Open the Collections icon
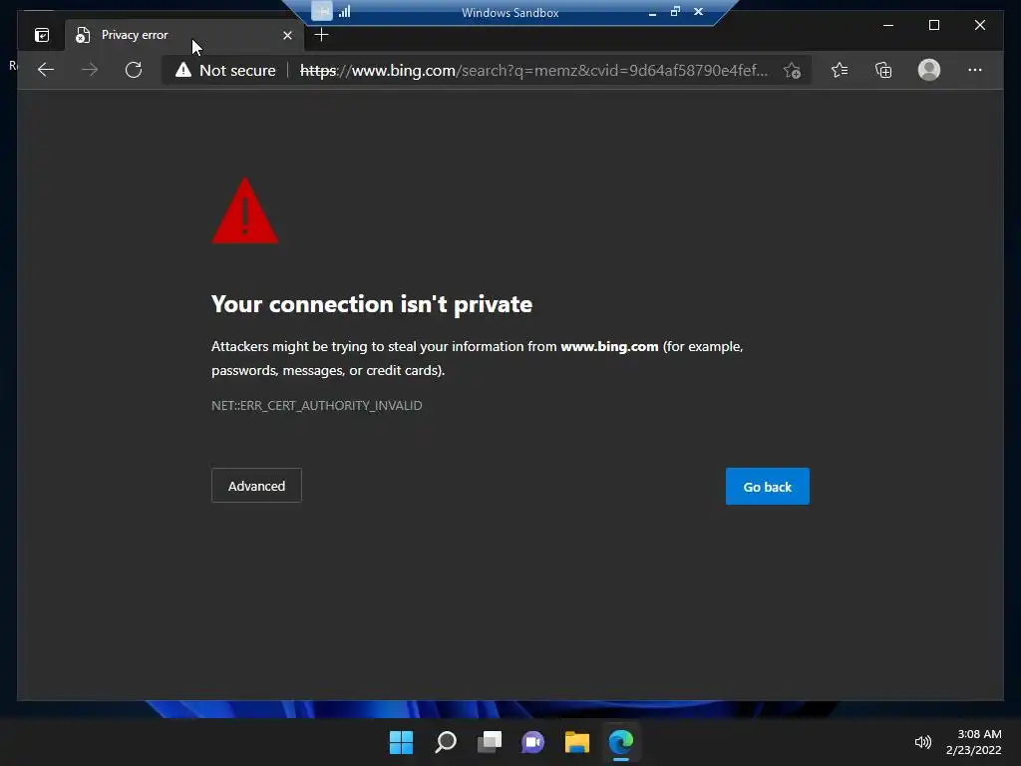The width and height of the screenshot is (1021, 766). point(883,70)
